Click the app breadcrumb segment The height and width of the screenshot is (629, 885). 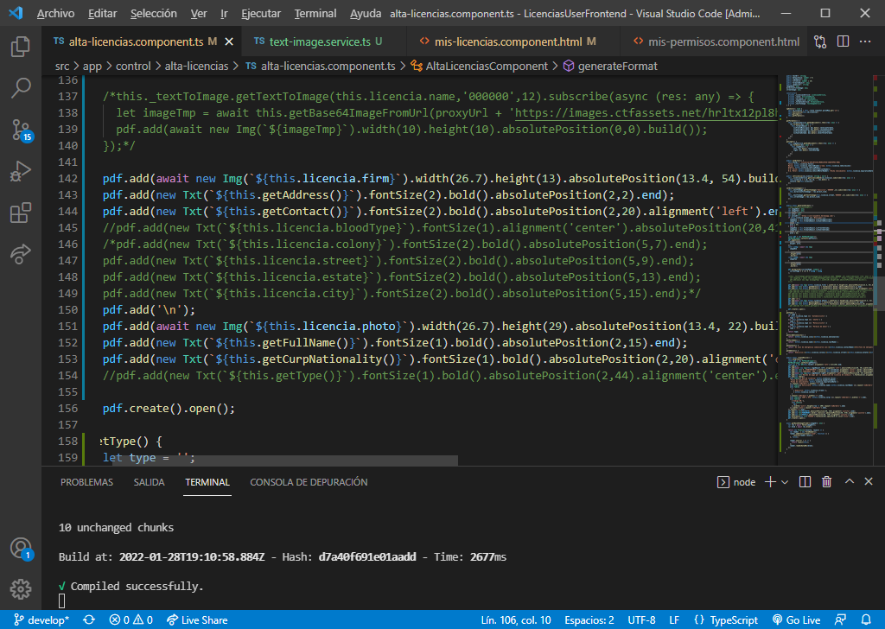pyautogui.click(x=92, y=66)
